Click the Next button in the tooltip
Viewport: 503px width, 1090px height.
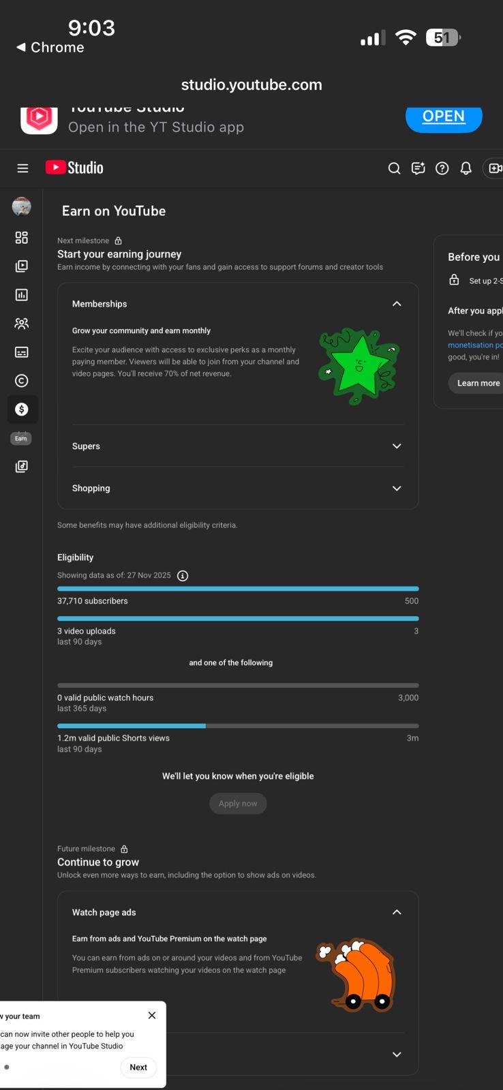pos(138,1067)
